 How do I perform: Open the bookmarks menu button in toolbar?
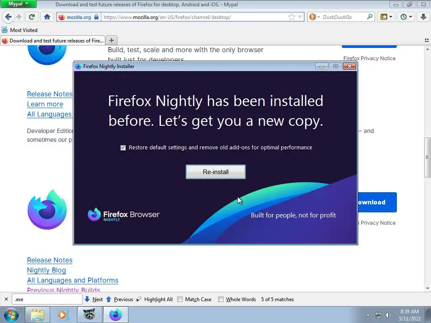click(x=386, y=17)
